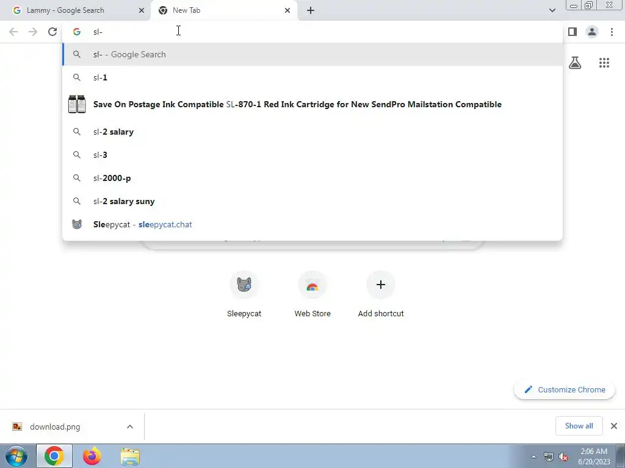The width and height of the screenshot is (625, 468).
Task: Switch to Lammy - Google Search tab
Action: click(75, 10)
